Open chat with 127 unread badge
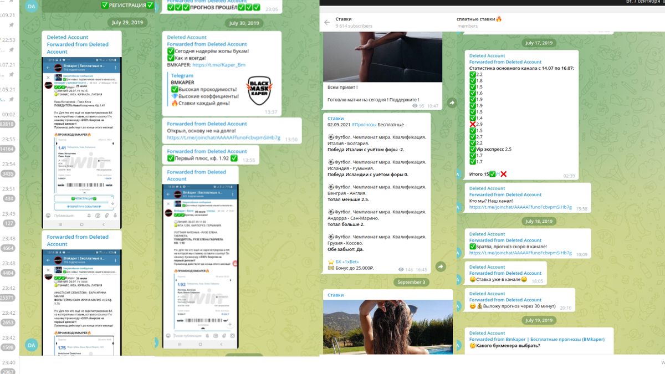665x374 pixels. pyautogui.click(x=9, y=223)
